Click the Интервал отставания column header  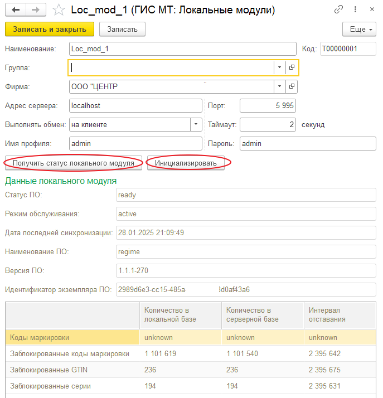pos(340,315)
